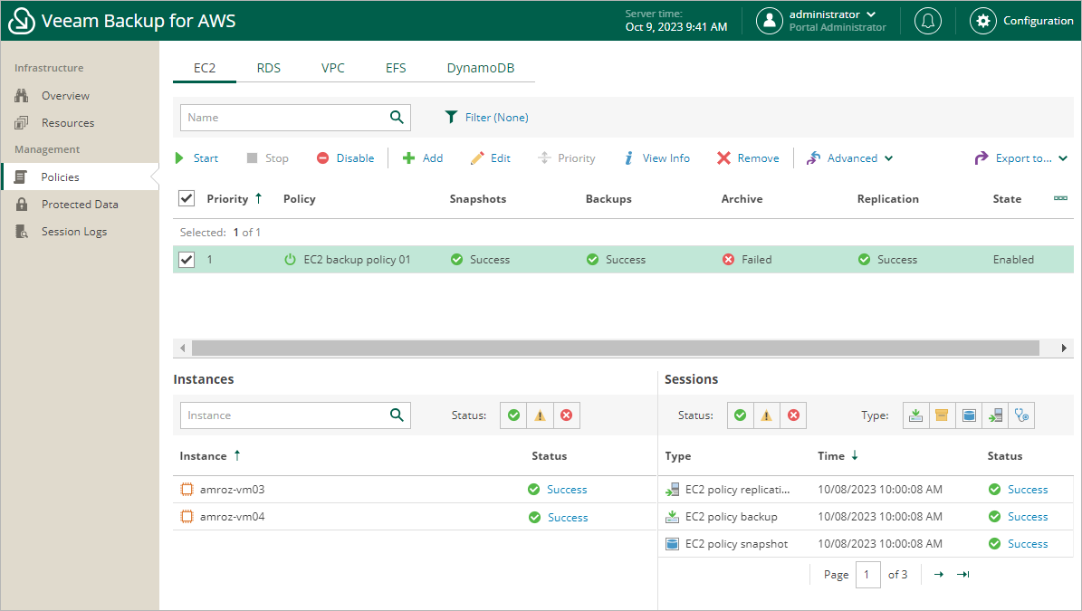Jump to last sessions page
This screenshot has height=611, width=1082.
pyautogui.click(x=963, y=575)
